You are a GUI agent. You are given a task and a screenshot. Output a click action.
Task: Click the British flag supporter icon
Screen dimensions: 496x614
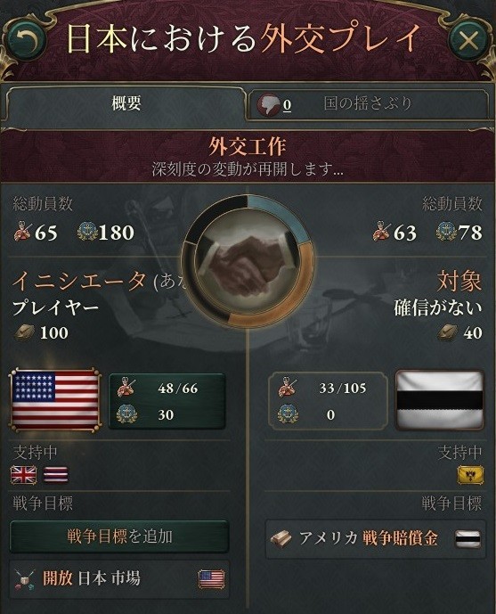coord(24,475)
